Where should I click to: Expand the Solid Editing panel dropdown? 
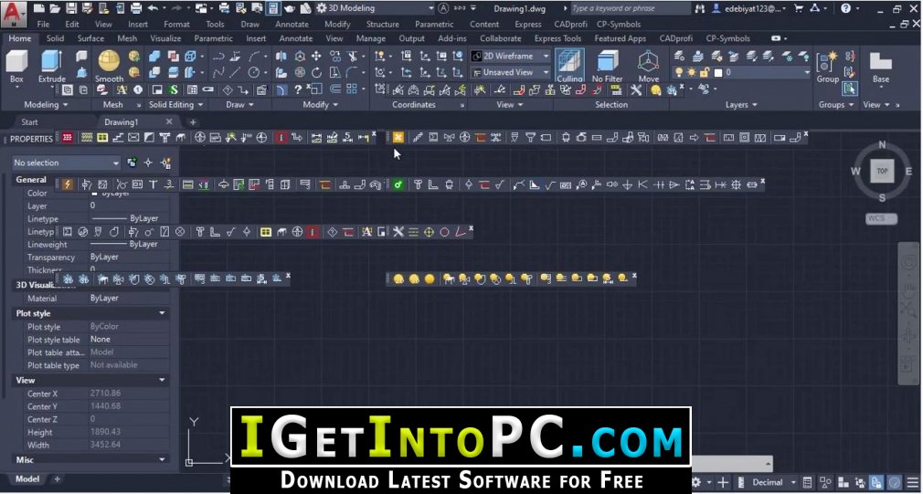point(175,105)
